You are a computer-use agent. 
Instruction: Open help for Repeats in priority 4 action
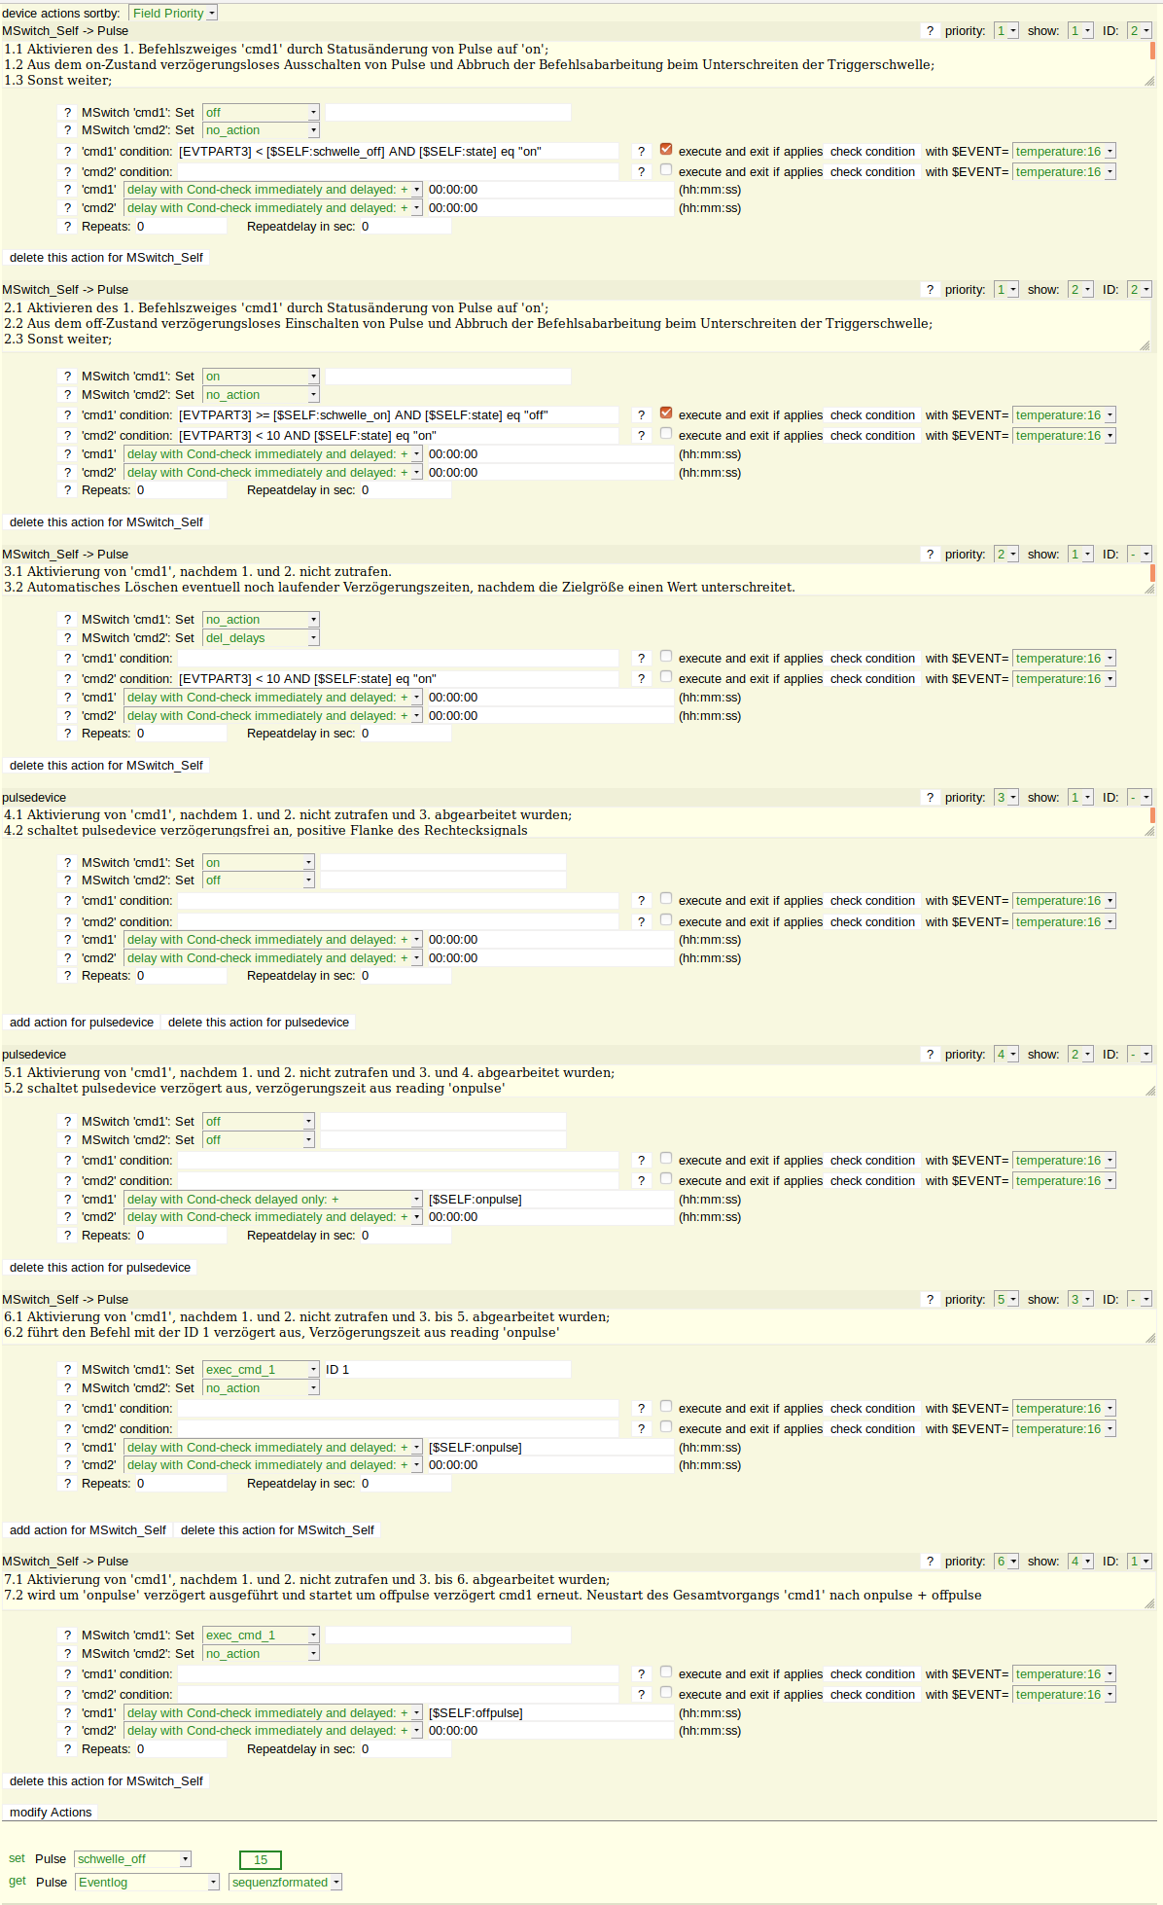click(67, 1236)
